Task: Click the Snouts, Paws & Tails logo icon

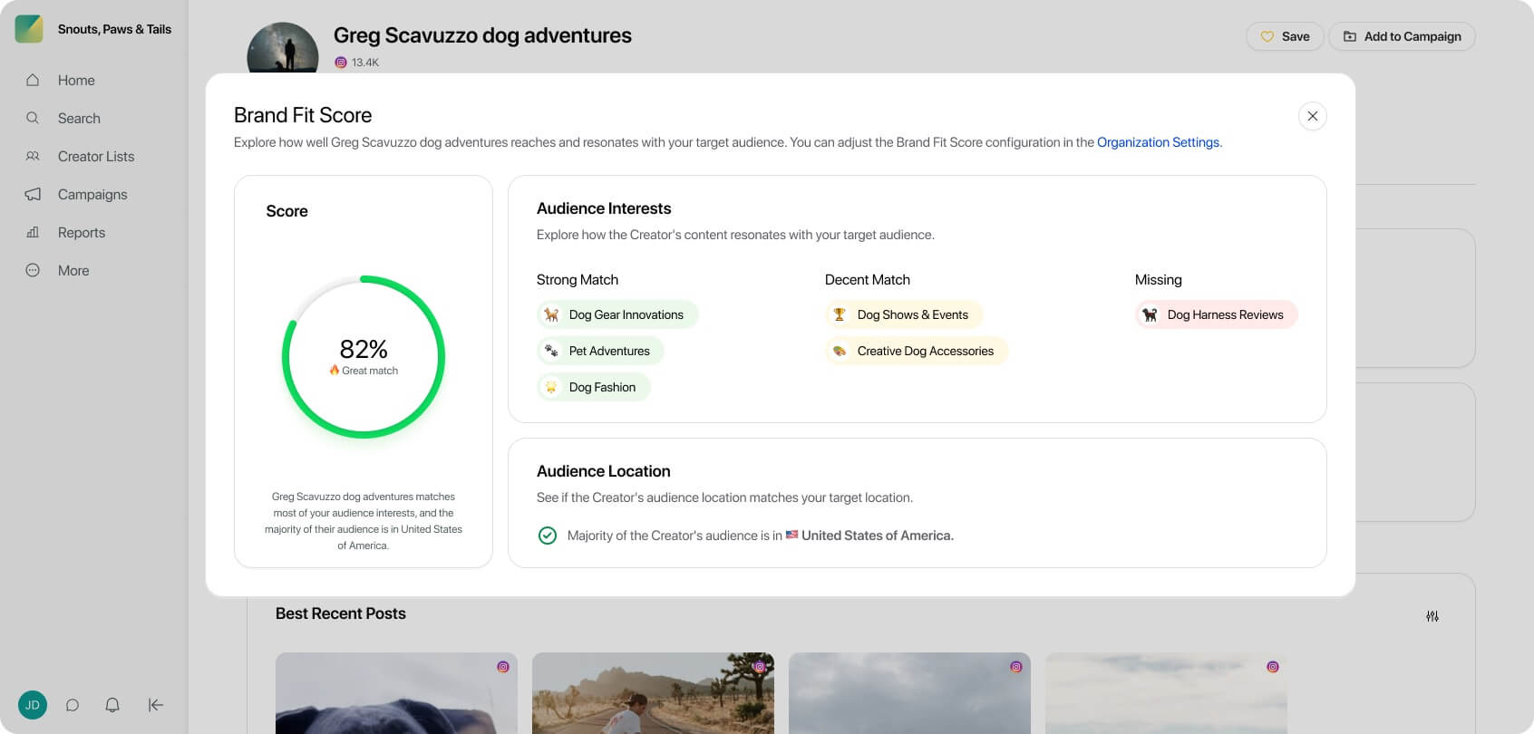Action: (29, 29)
